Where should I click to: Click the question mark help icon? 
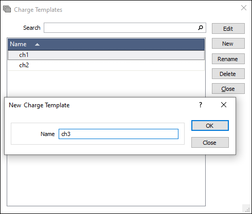201,105
